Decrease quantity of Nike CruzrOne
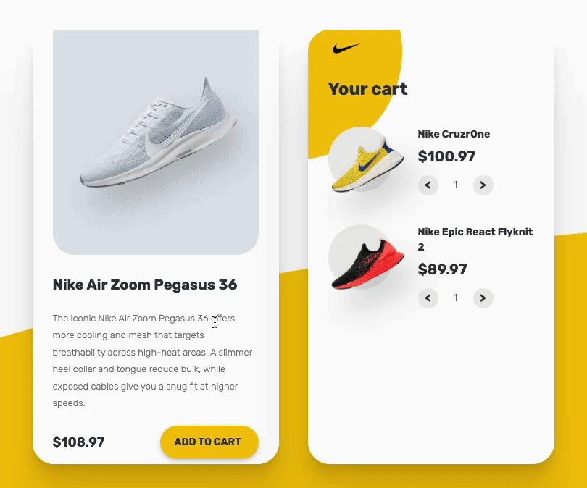Screen dimensions: 587x488 coord(428,185)
